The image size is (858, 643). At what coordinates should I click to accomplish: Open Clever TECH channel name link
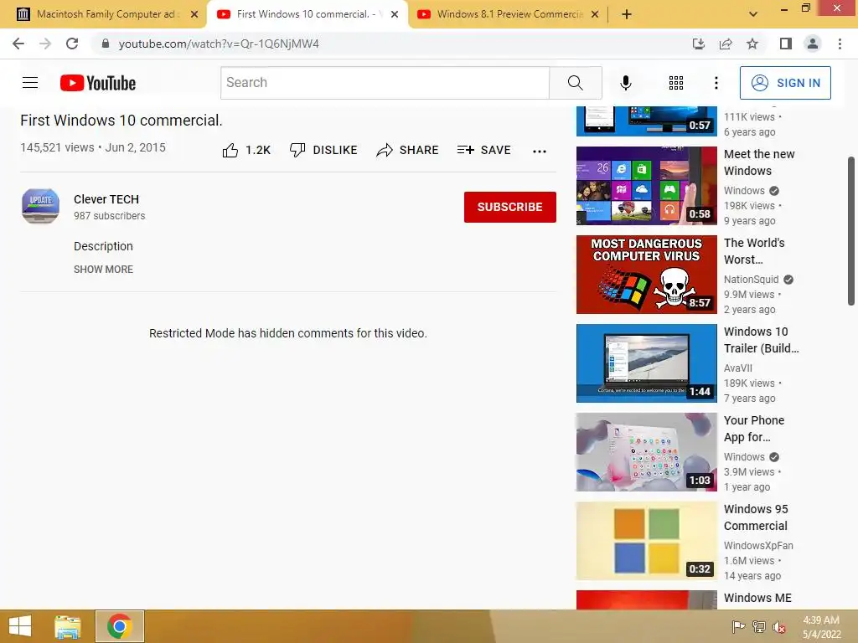[106, 199]
